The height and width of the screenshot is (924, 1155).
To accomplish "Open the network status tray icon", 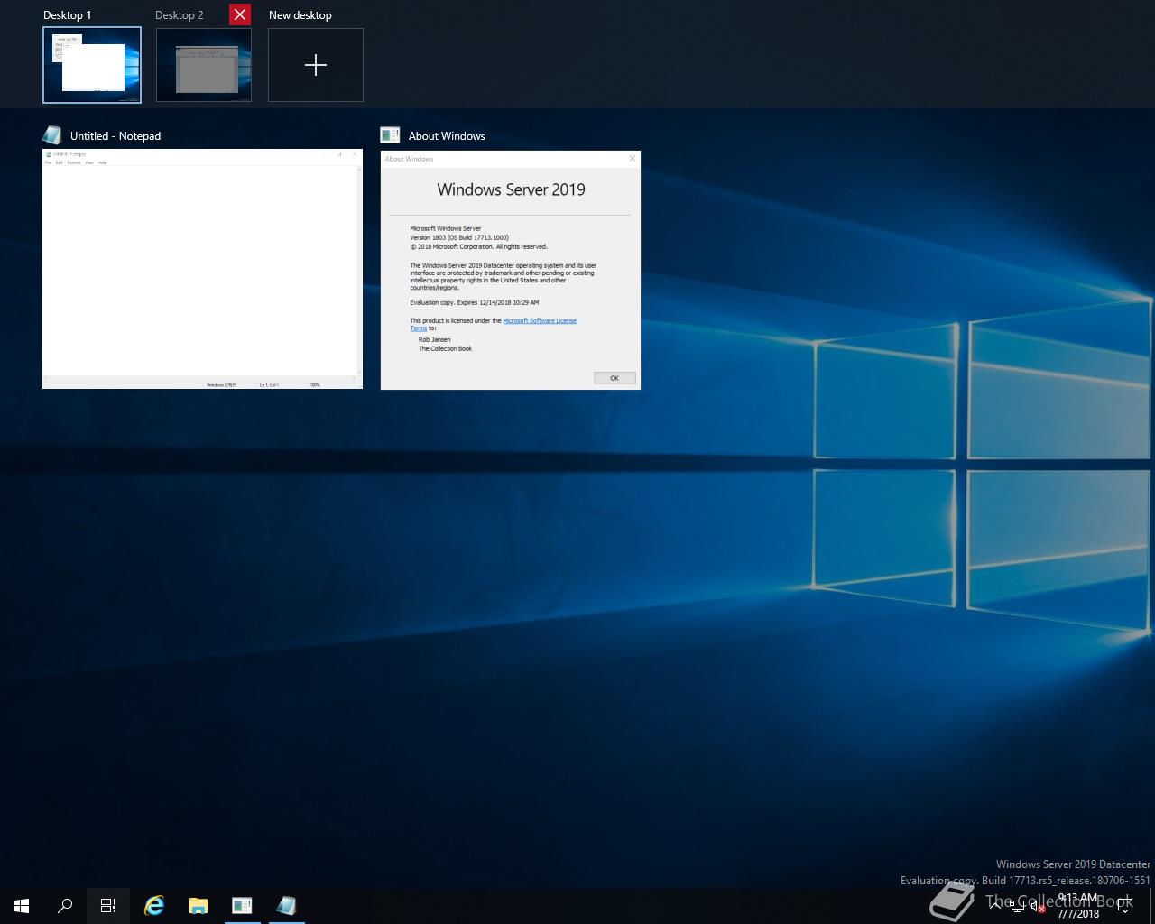I will (x=1016, y=906).
